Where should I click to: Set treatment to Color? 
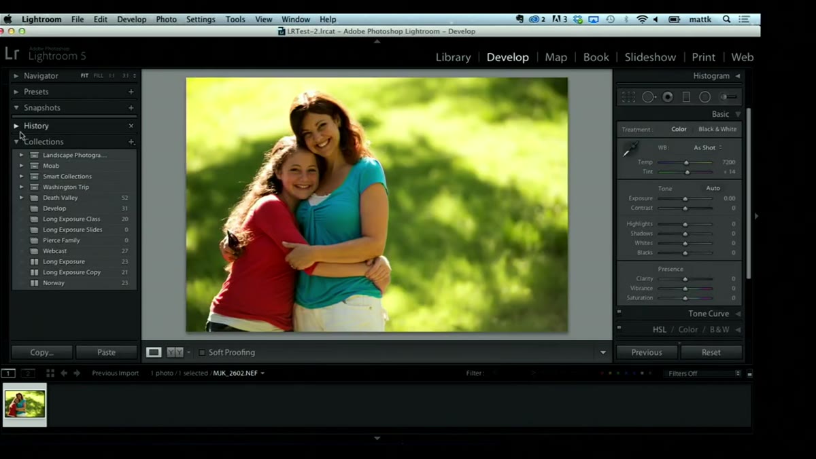tap(679, 129)
